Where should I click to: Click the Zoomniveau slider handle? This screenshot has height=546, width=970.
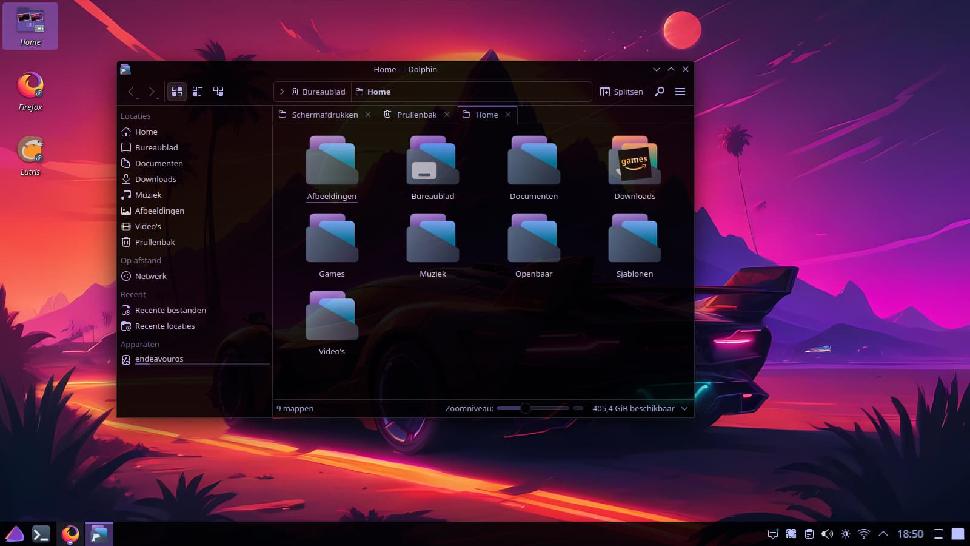coord(526,408)
